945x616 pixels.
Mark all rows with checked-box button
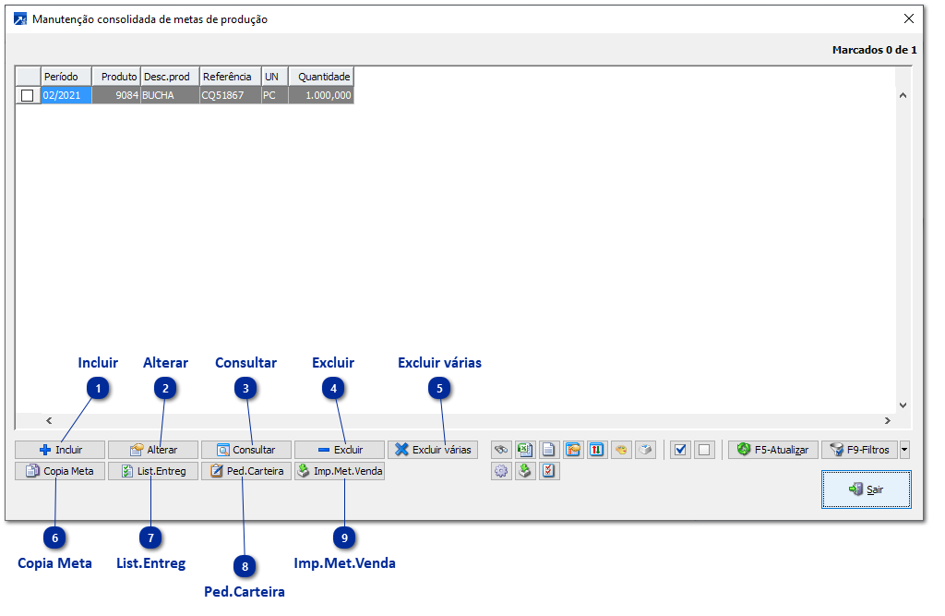(680, 450)
